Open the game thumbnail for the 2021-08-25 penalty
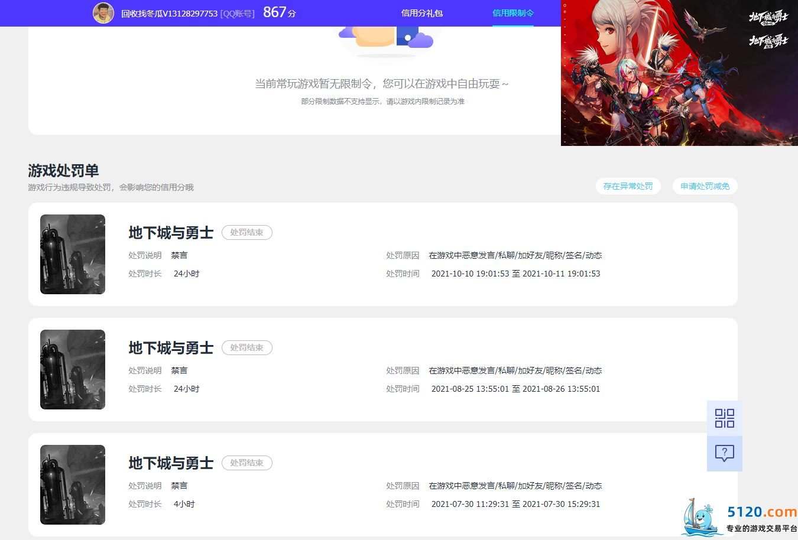Screen dimensions: 798x540 click(73, 369)
